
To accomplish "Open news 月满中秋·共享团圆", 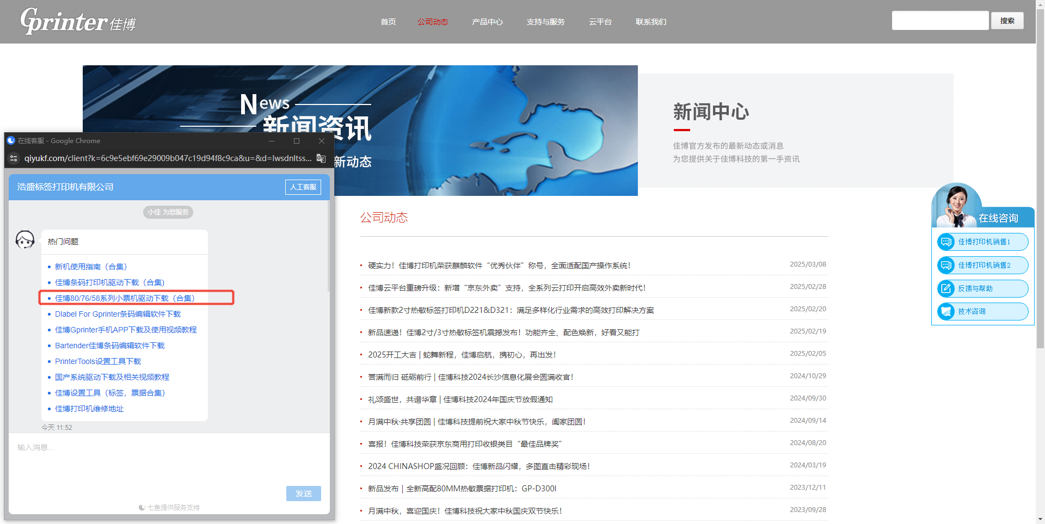I will click(x=477, y=422).
